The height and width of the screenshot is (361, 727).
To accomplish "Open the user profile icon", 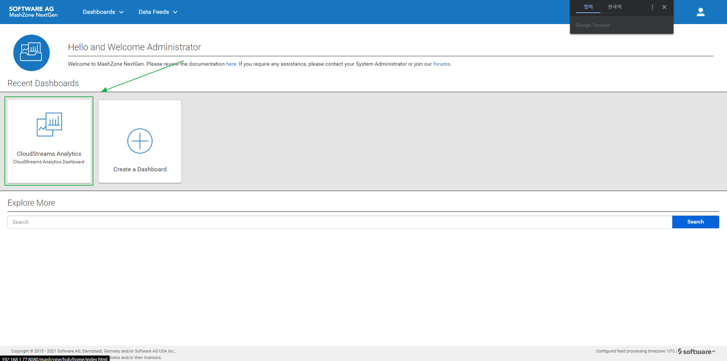I will coord(700,12).
